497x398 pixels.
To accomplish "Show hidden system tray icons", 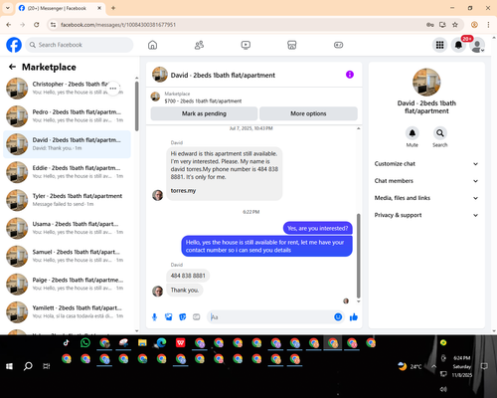I will pos(433,366).
